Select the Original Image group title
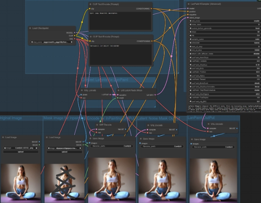The image size is (261, 203). pyautogui.click(x=12, y=118)
